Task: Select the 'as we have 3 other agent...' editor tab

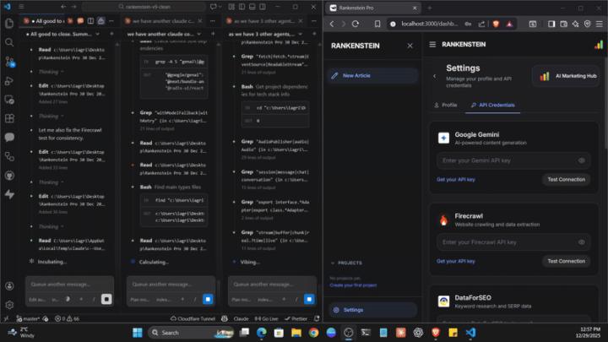Action: (x=265, y=21)
